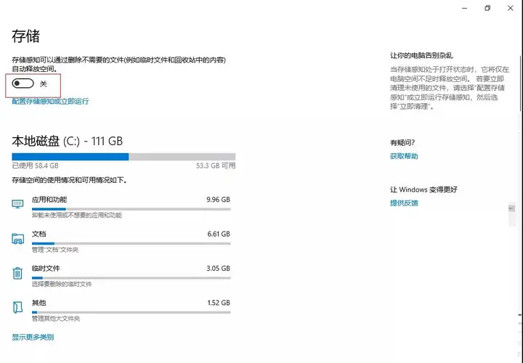This screenshot has width=523, height=363.
Task: Click the 提供反馈 link
Action: (404, 203)
